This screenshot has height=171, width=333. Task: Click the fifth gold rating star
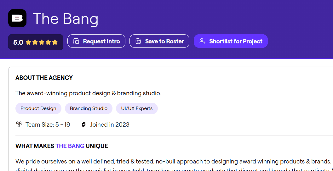(55, 42)
